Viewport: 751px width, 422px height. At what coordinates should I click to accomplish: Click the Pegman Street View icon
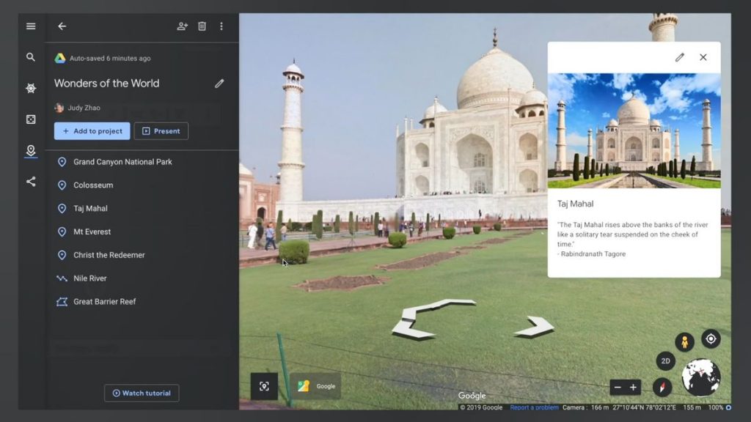(x=684, y=342)
